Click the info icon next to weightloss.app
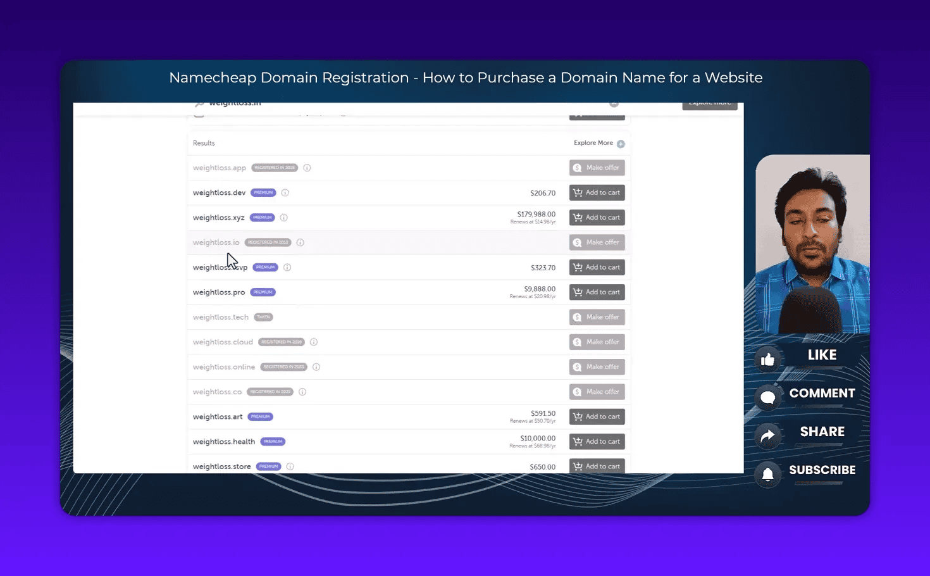The width and height of the screenshot is (930, 576). coord(307,167)
